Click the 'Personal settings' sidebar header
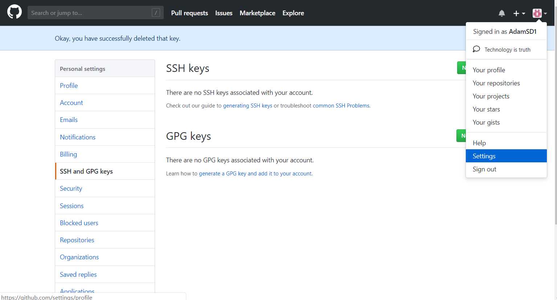This screenshot has width=557, height=300. [105, 69]
